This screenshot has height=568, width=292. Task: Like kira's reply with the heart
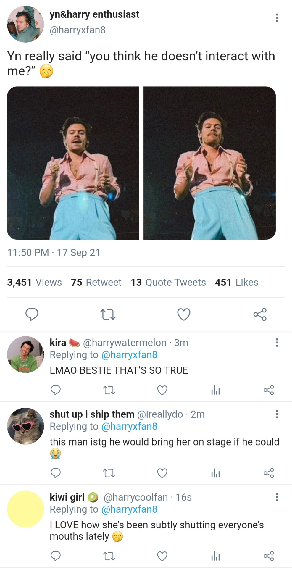(162, 390)
